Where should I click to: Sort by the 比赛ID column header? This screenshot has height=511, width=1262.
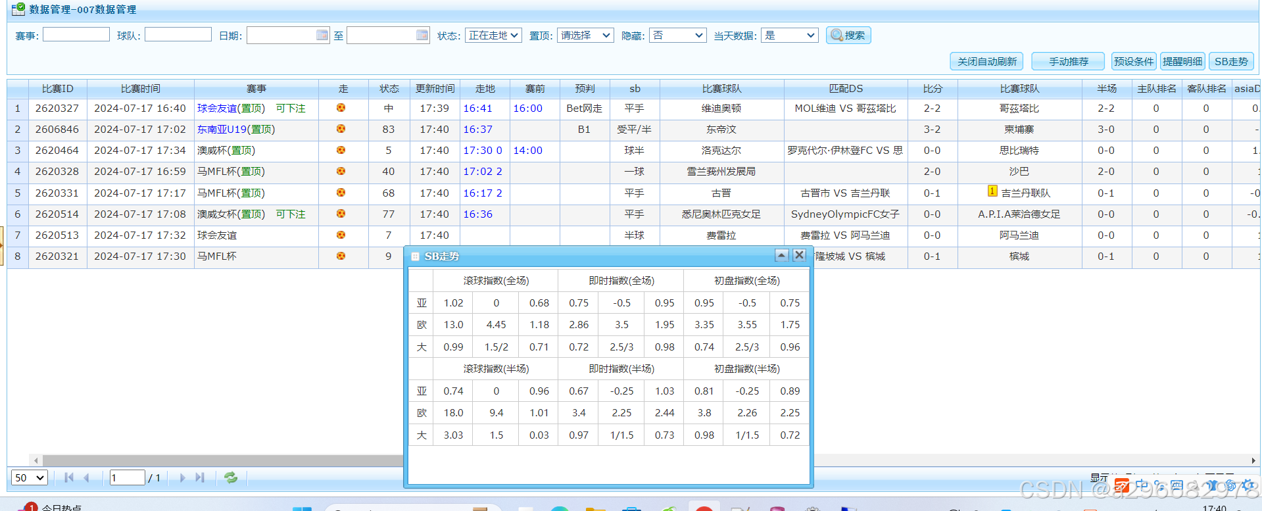point(58,89)
